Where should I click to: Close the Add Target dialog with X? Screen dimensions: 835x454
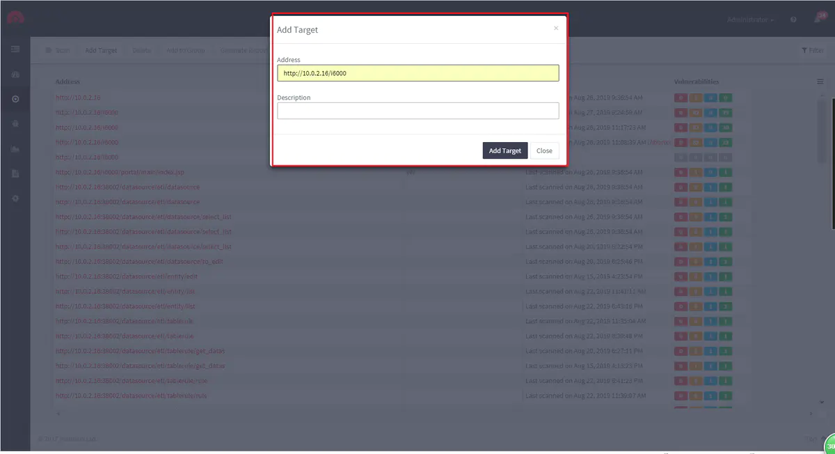coord(555,29)
